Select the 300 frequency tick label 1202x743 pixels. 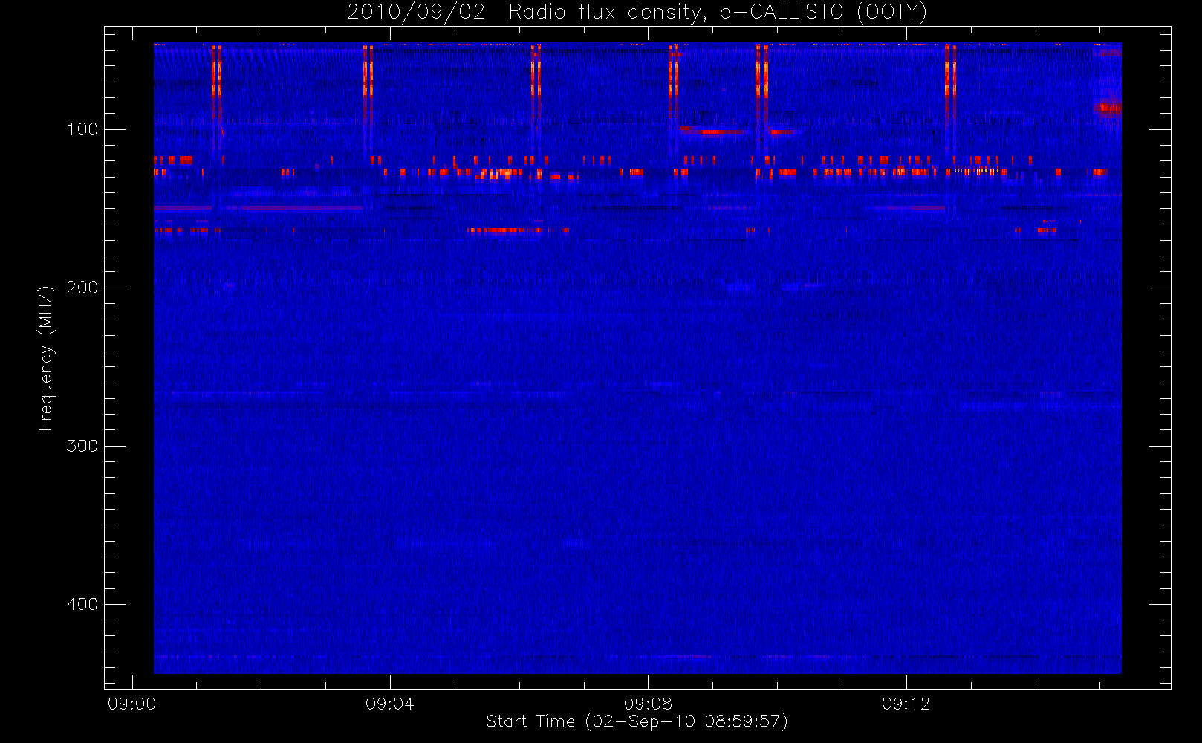(x=82, y=446)
